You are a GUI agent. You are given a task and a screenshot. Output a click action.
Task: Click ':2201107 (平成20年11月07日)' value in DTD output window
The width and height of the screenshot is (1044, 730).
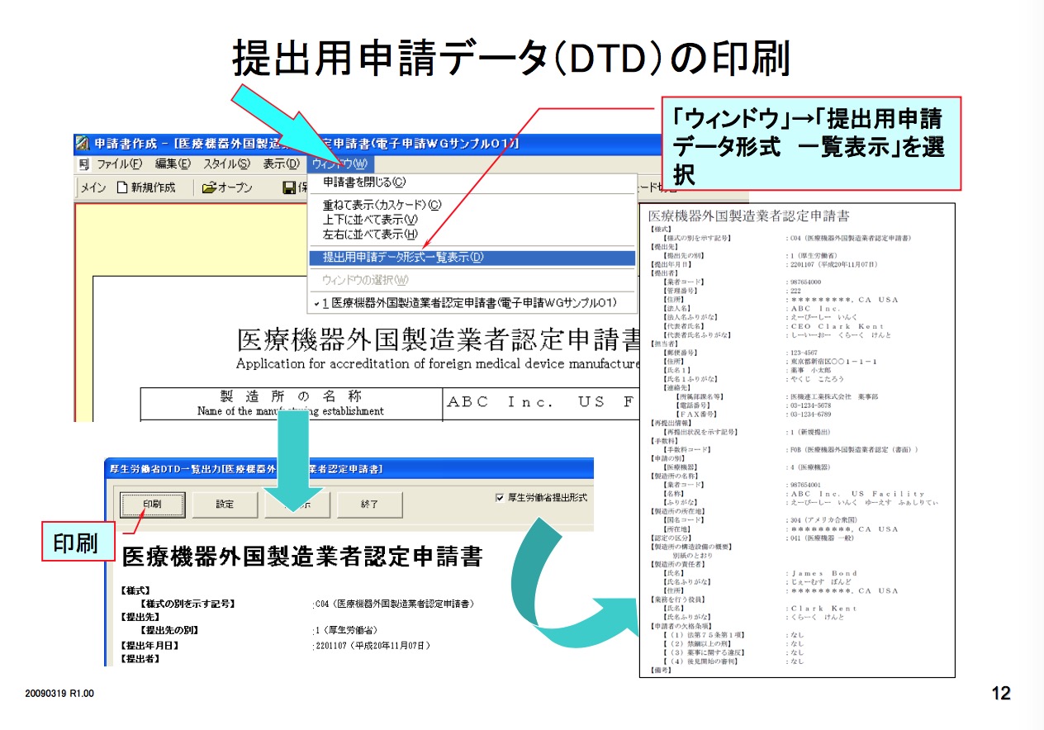(x=373, y=645)
